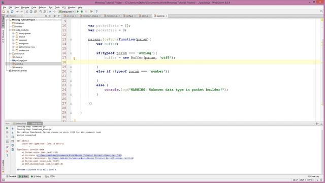Image resolution: width=325 pixels, height=183 pixels.
Task: Click the Find magnifier toolbar icon
Action: [x=41, y=12]
